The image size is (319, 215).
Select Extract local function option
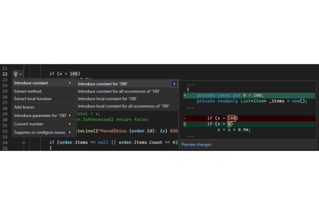(33, 99)
